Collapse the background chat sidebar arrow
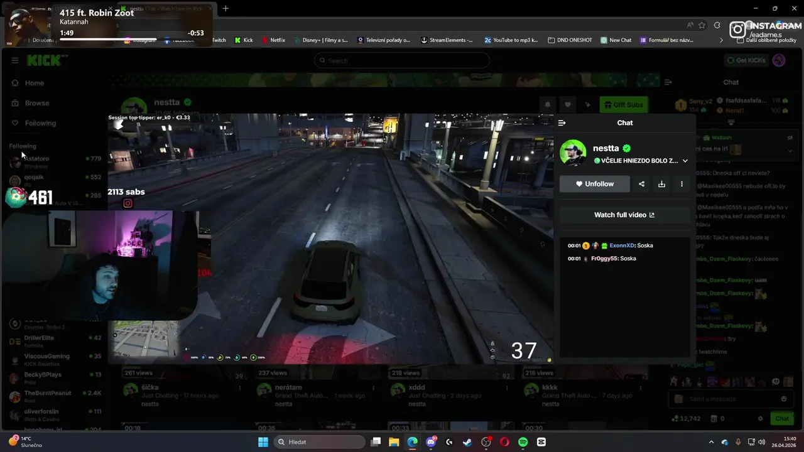 668,82
